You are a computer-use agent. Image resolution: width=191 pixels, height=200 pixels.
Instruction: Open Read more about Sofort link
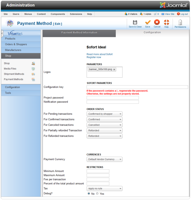click(x=100, y=54)
